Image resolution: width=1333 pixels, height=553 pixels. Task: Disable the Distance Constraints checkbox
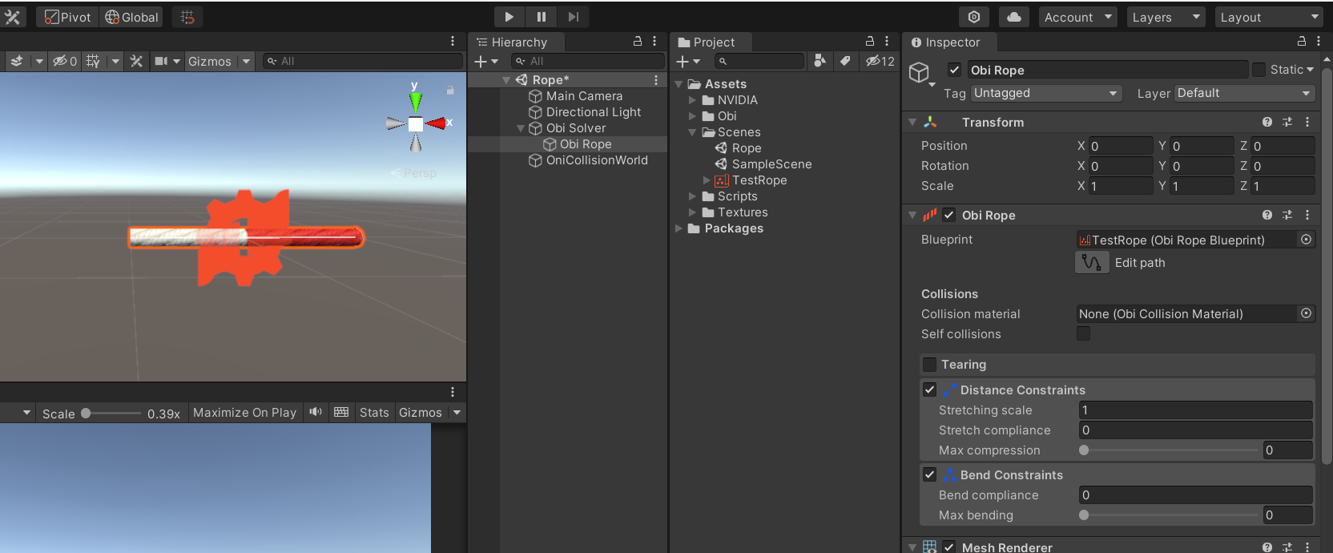[929, 390]
